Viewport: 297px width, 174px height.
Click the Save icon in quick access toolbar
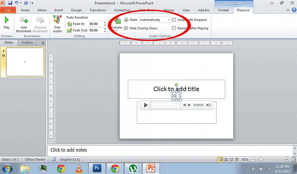pos(10,3)
